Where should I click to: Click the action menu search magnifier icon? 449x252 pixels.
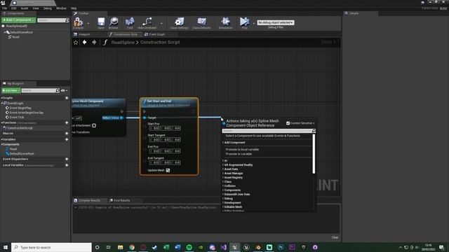(314, 131)
